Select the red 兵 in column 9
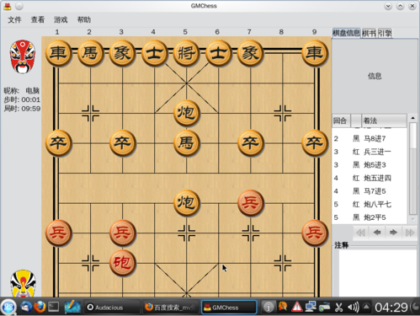The width and height of the screenshot is (420, 316). pos(315,233)
